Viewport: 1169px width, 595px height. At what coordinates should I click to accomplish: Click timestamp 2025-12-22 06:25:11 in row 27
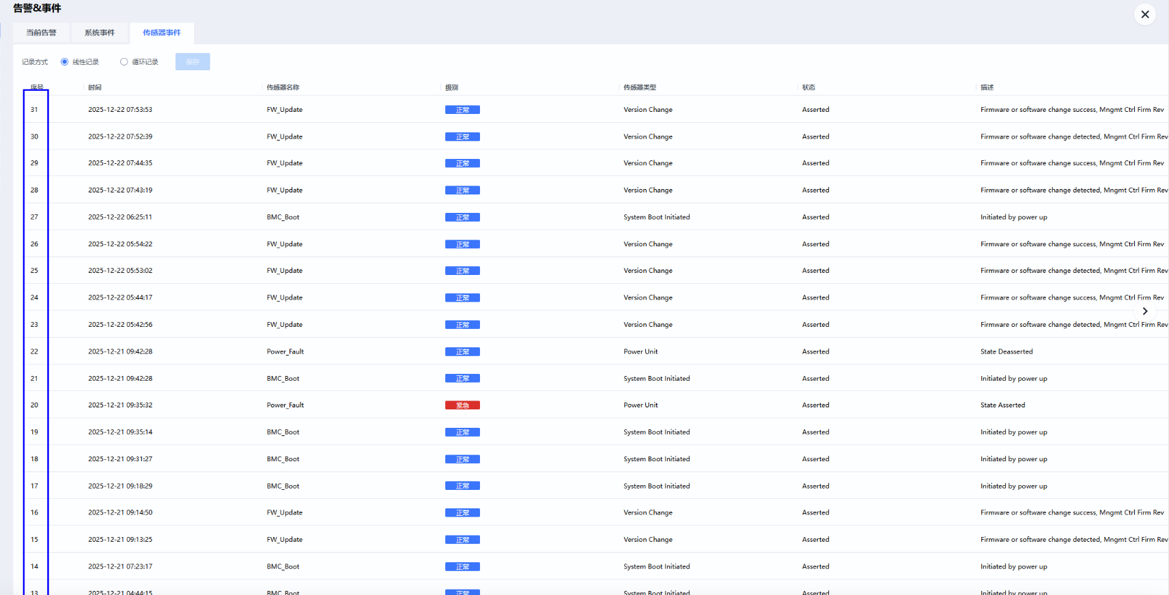pyautogui.click(x=120, y=217)
